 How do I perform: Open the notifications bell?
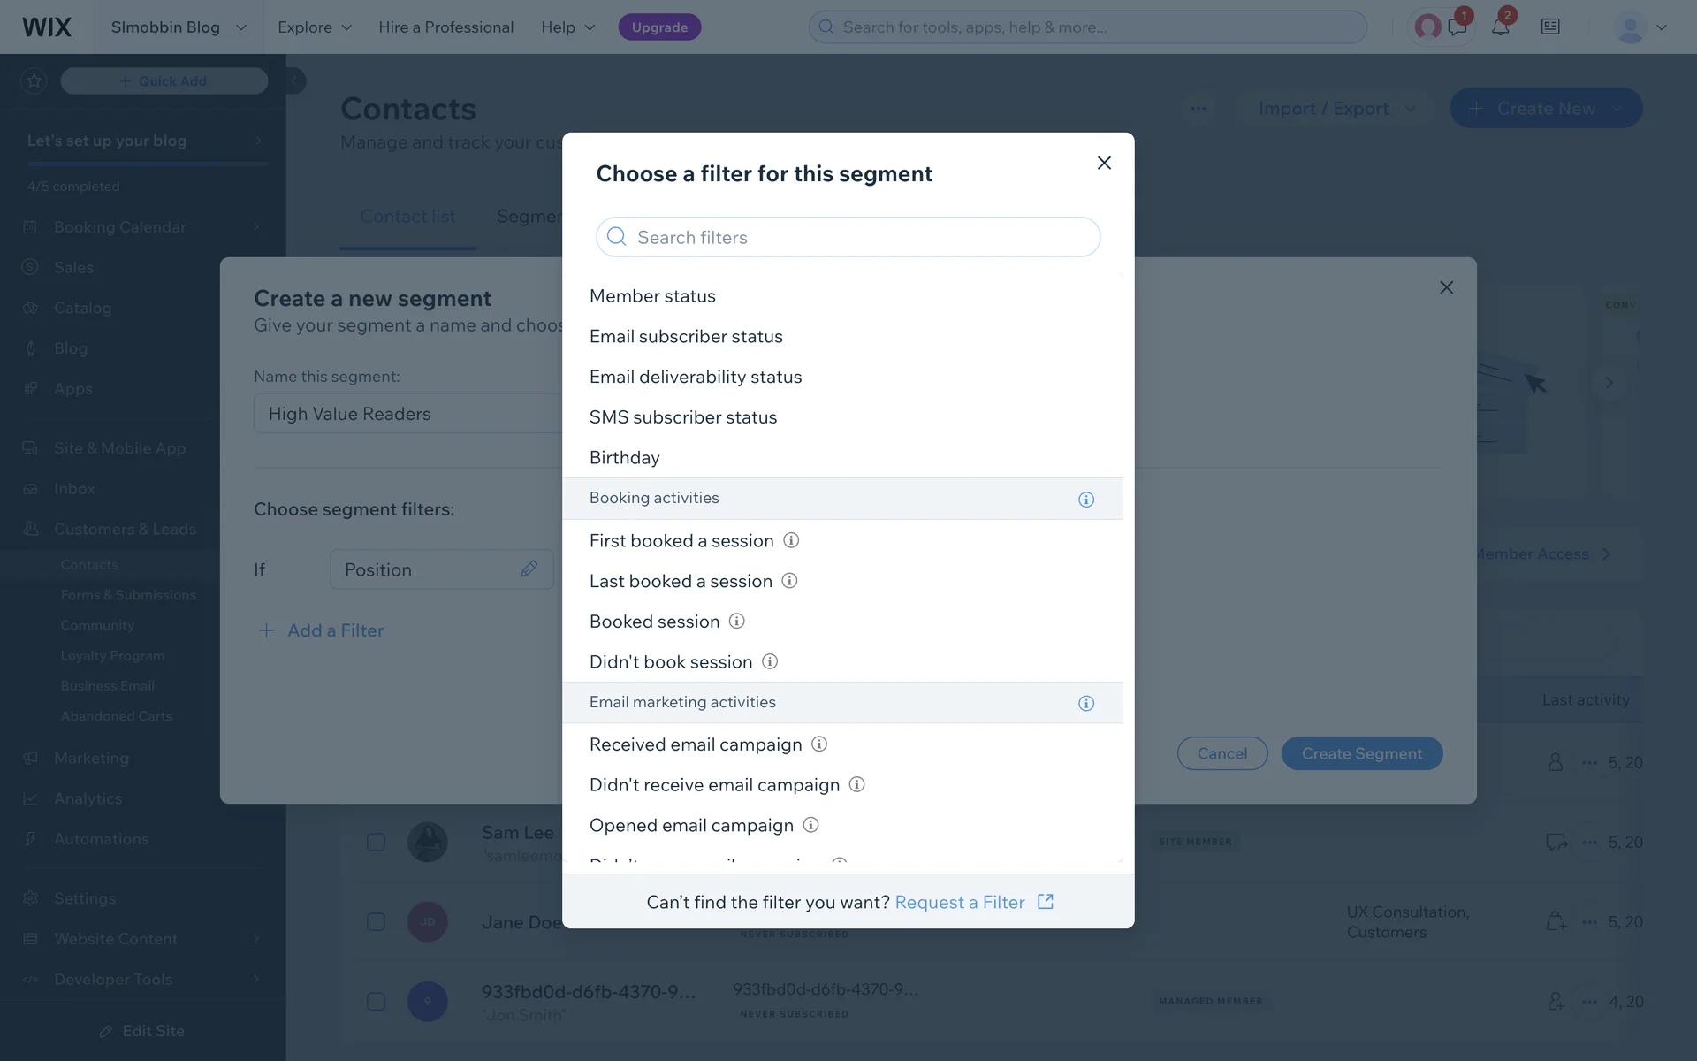coord(1502,27)
